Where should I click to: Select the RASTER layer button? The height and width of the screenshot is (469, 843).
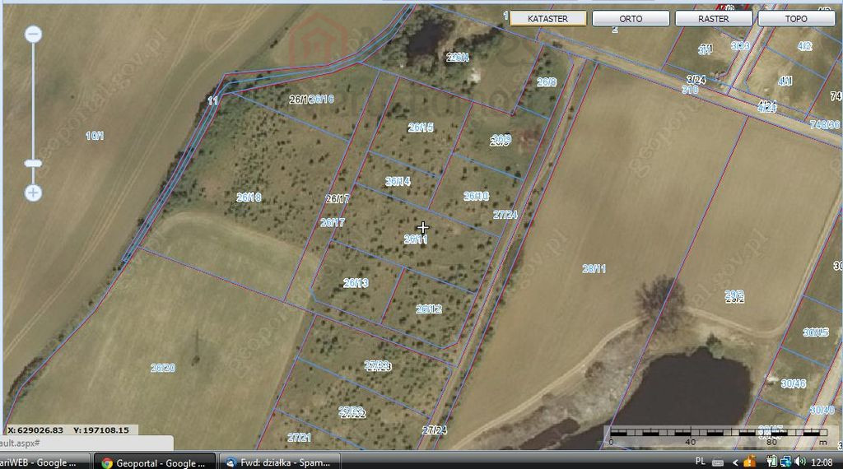[x=714, y=18]
